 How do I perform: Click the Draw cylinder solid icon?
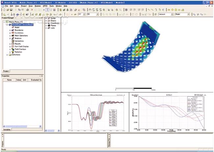tap(37, 15)
